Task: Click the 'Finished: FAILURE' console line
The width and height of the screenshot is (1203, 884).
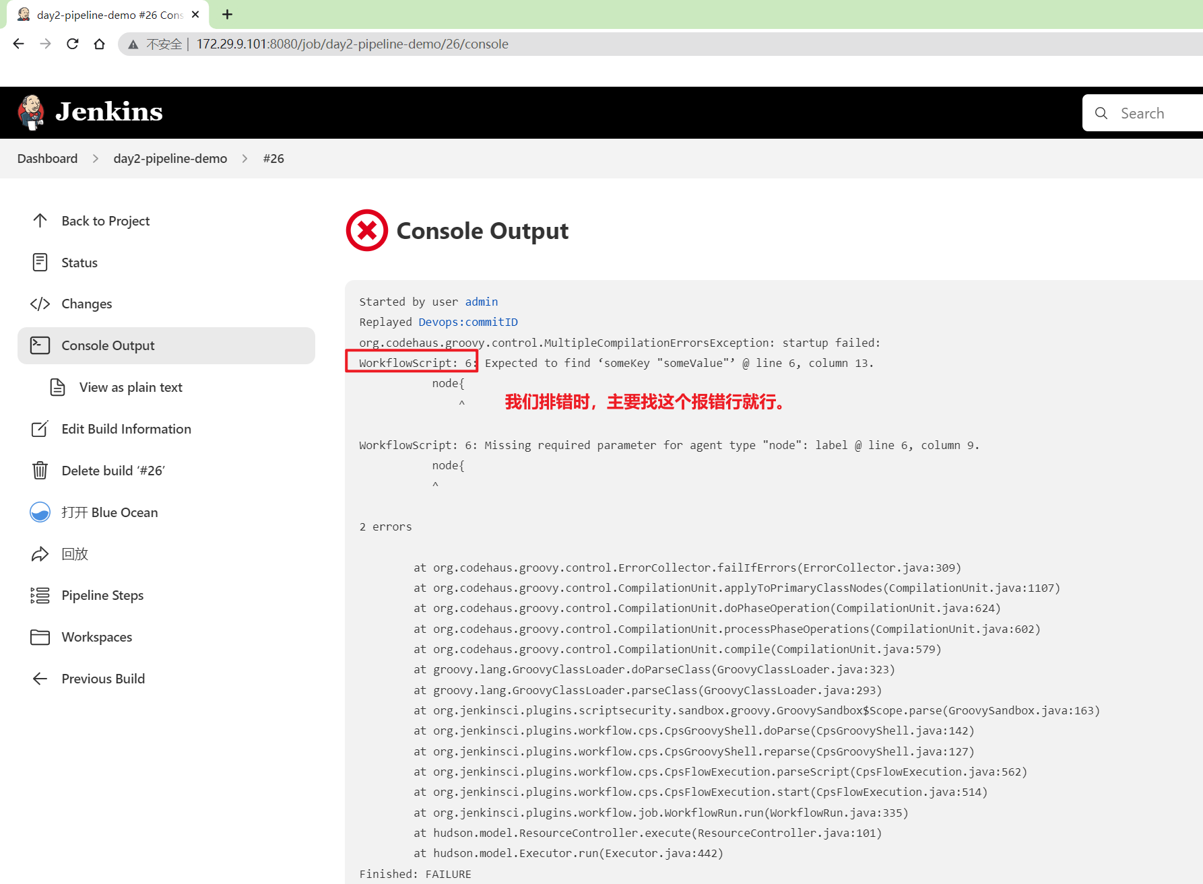Action: tap(416, 874)
